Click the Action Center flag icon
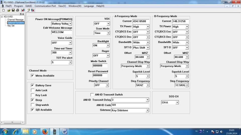 (213, 131)
